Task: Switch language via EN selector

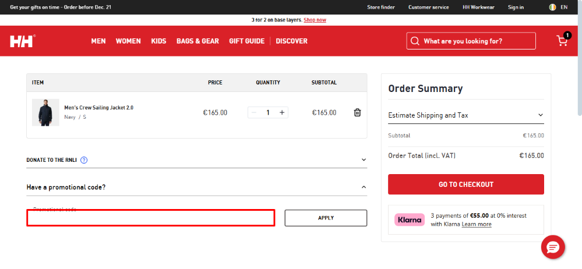Action: pos(564,7)
